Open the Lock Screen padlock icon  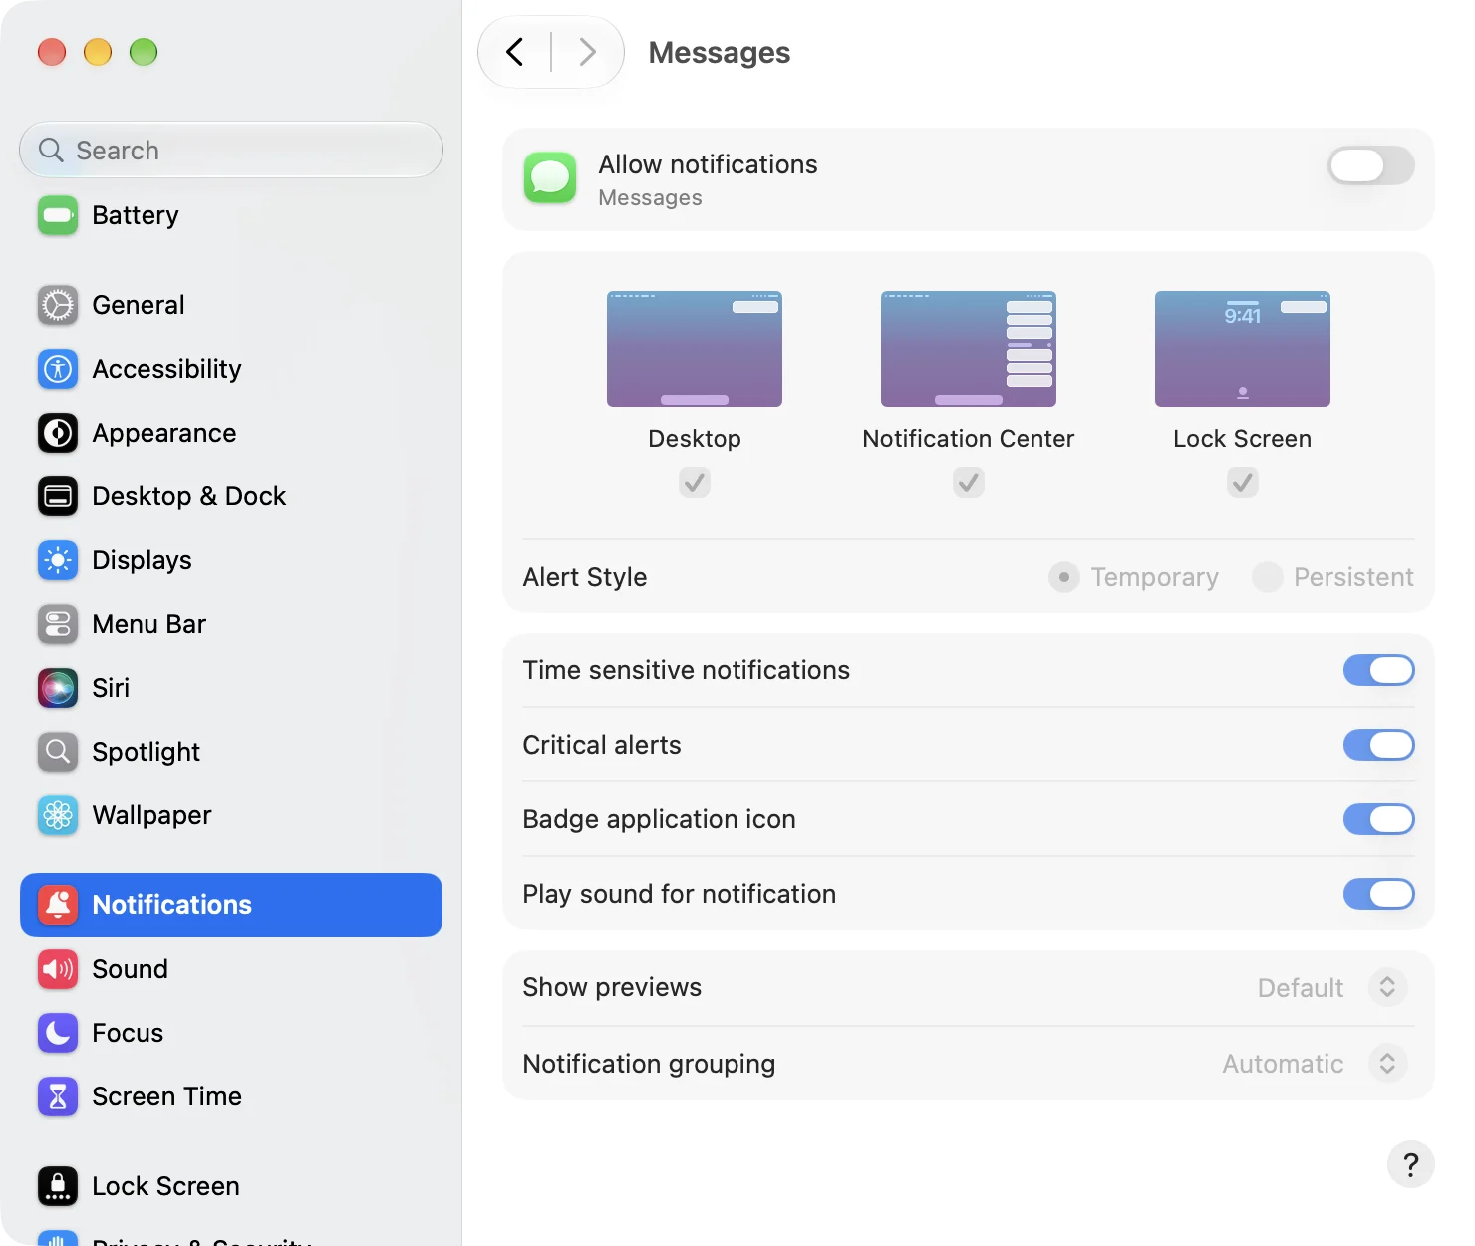click(58, 1186)
